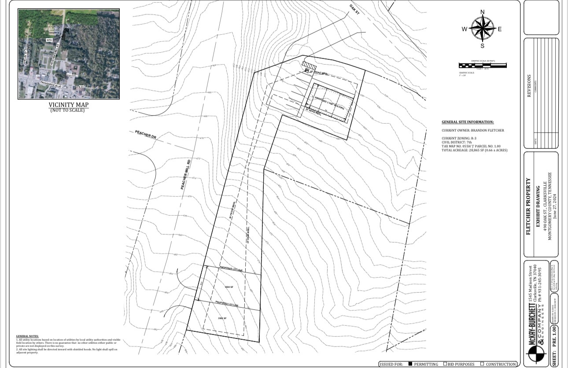Click the N letter atop the compass
The width and height of the screenshot is (568, 368).
tap(482, 12)
